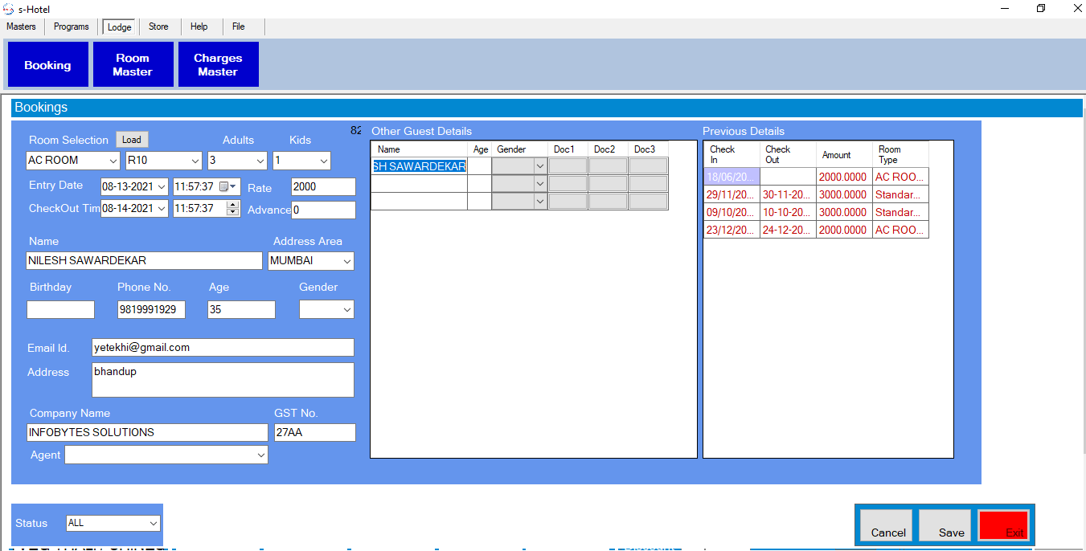This screenshot has width=1086, height=551.
Task: Open the Masters menu
Action: pyautogui.click(x=22, y=27)
